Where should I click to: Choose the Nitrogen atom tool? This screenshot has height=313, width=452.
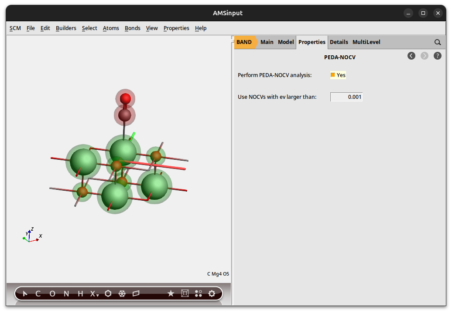click(x=66, y=294)
